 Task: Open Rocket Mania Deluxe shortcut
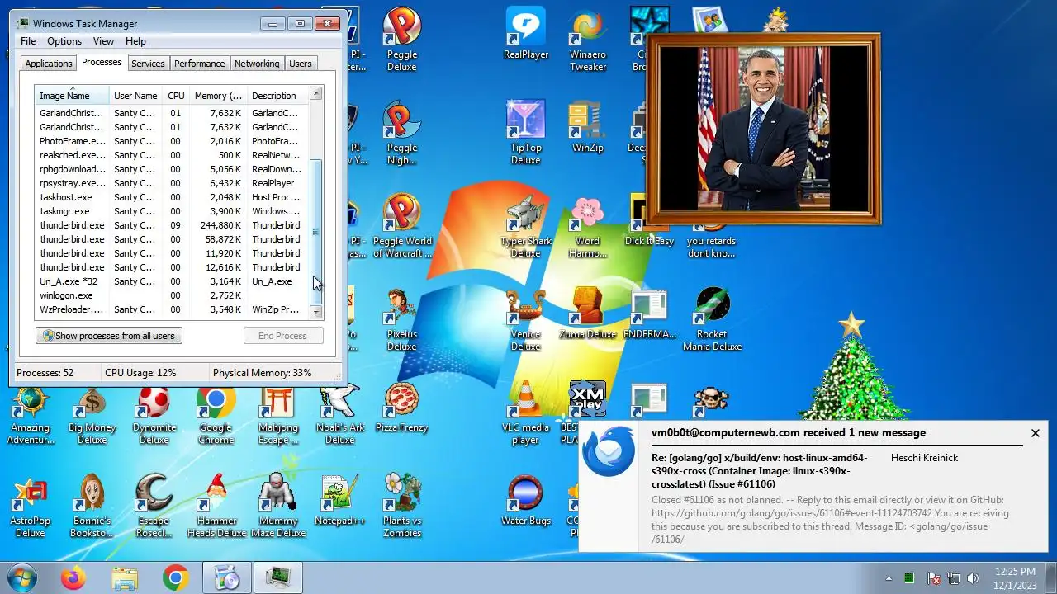pos(712,318)
